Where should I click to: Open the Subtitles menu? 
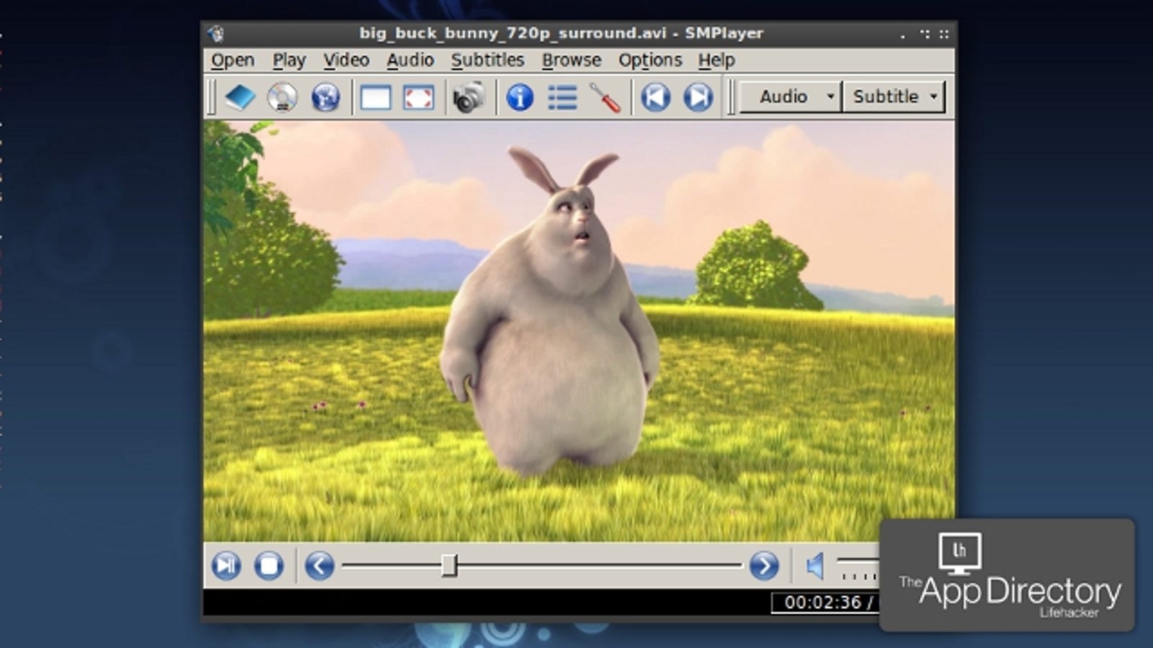coord(487,60)
